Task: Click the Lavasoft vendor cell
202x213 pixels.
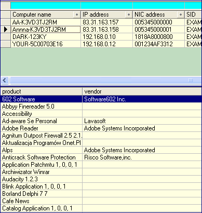Action: tap(142, 121)
